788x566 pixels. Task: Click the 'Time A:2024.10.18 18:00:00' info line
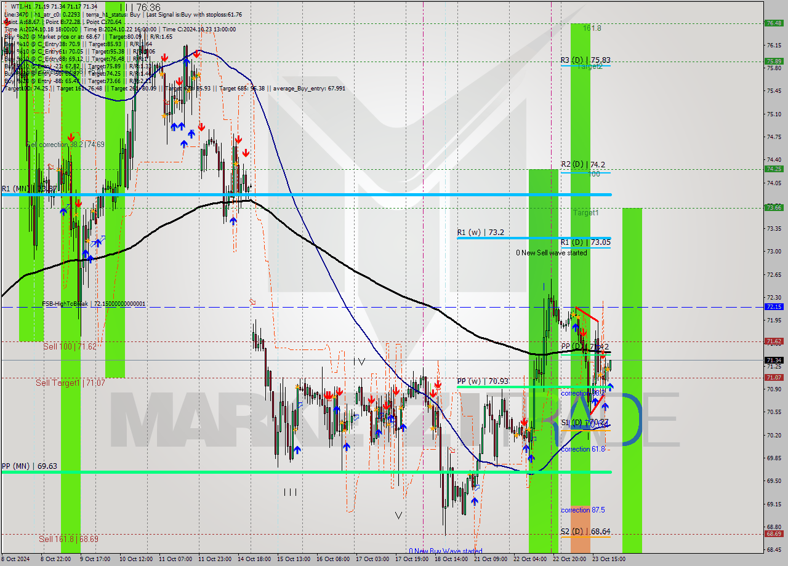41,30
